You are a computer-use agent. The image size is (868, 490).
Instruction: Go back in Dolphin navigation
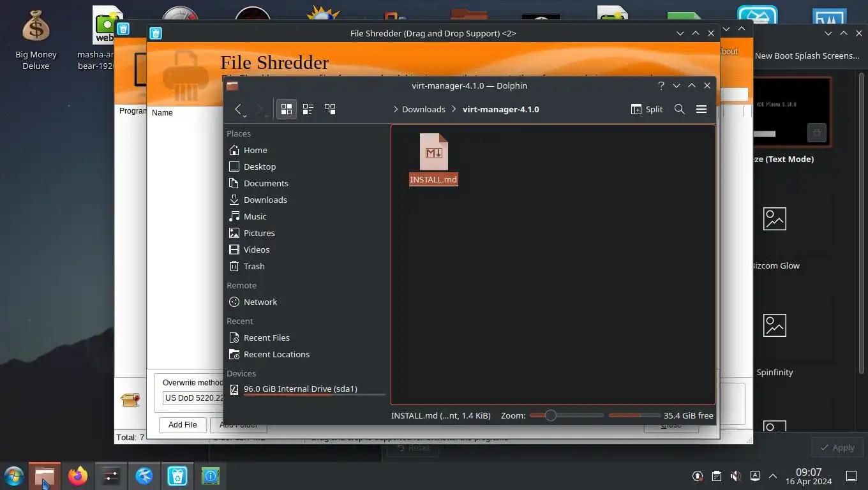click(x=238, y=109)
